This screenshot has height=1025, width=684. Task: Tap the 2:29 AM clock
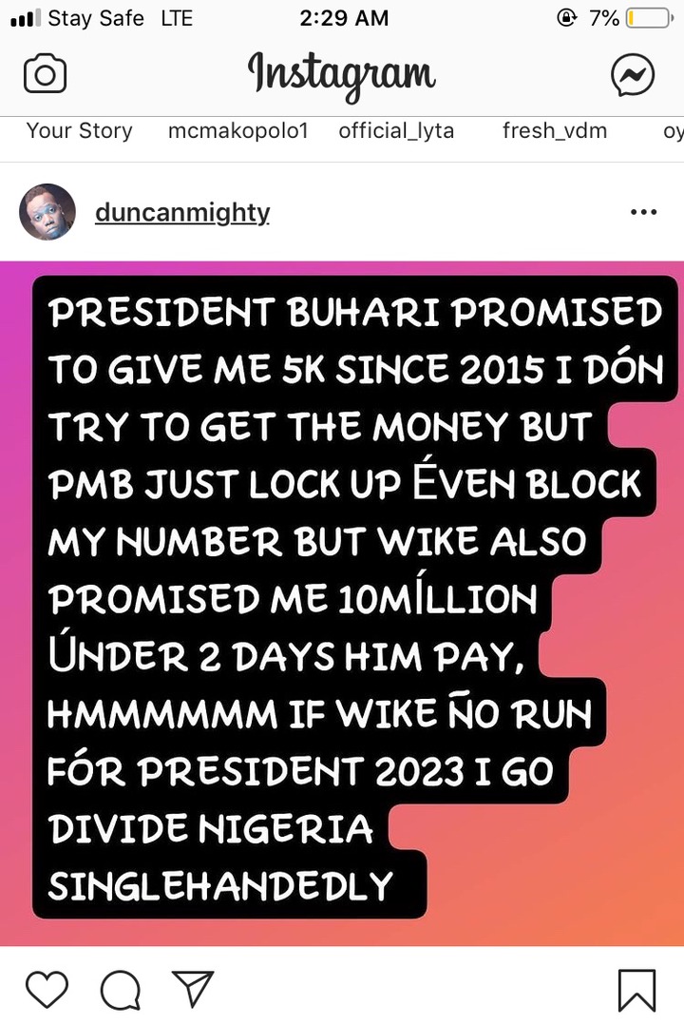point(344,18)
